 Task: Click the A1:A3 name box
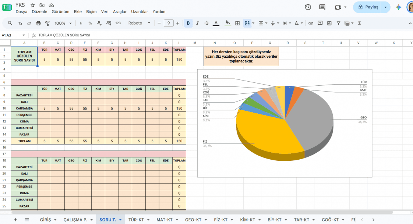[x=13, y=35]
